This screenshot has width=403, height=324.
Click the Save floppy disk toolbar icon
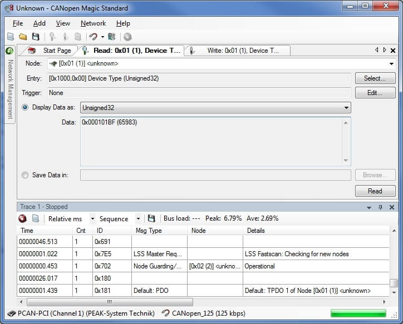pos(36,37)
